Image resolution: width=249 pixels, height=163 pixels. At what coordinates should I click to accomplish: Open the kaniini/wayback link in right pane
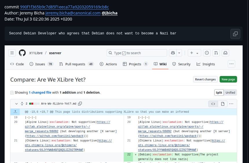tap(168, 136)
